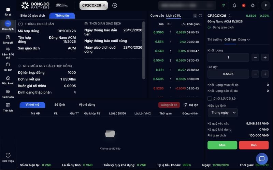
Task: Select the Thông tin tab
Action: pyautogui.click(x=62, y=16)
